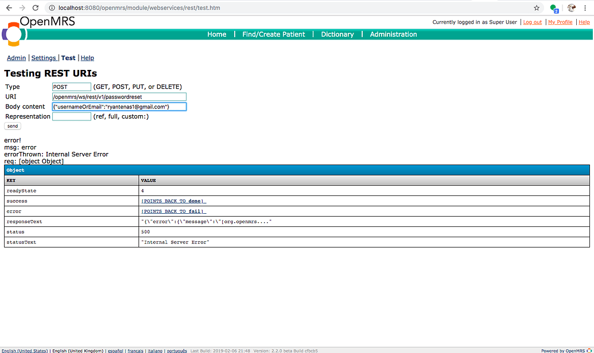Screen dimensions: 594x353
Task: Click the Log out link
Action: click(x=532, y=22)
